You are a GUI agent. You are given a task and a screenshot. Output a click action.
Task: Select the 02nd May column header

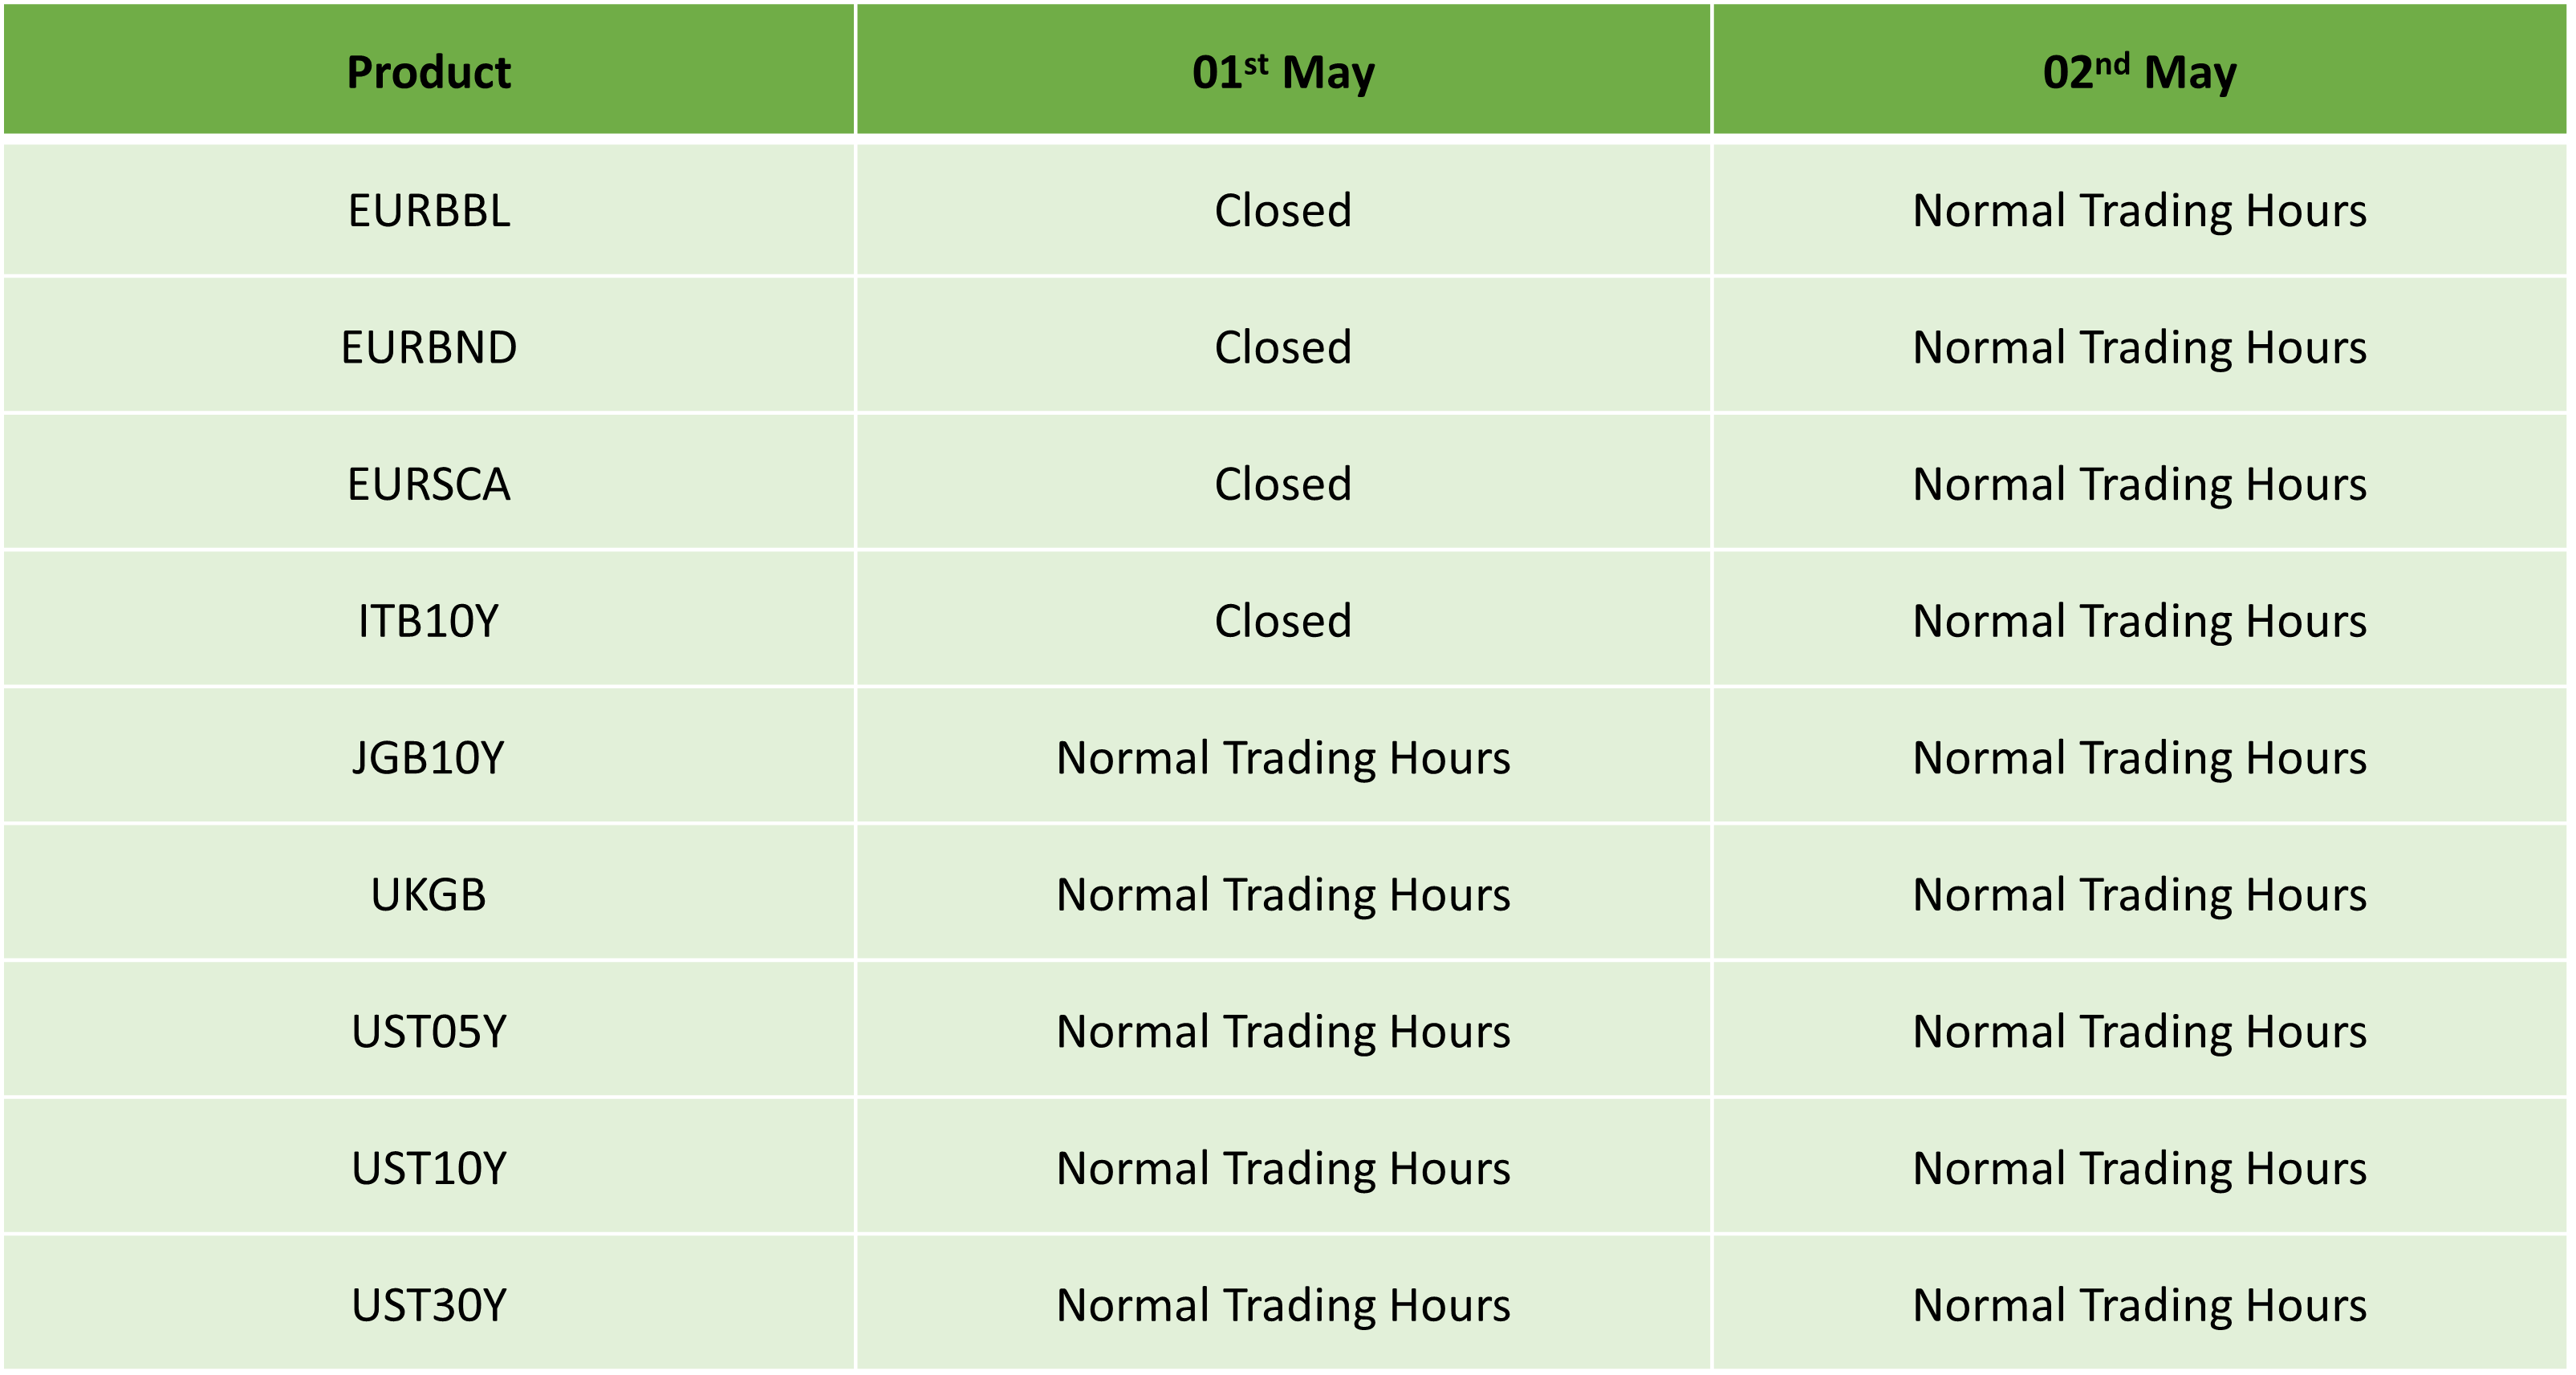[x=2139, y=70]
